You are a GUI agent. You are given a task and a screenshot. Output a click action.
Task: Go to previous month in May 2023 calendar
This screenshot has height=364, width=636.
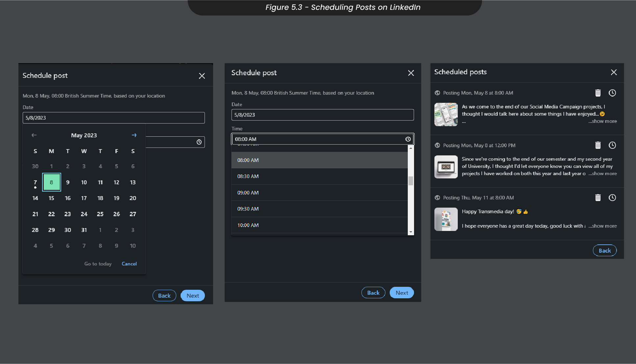coord(34,135)
